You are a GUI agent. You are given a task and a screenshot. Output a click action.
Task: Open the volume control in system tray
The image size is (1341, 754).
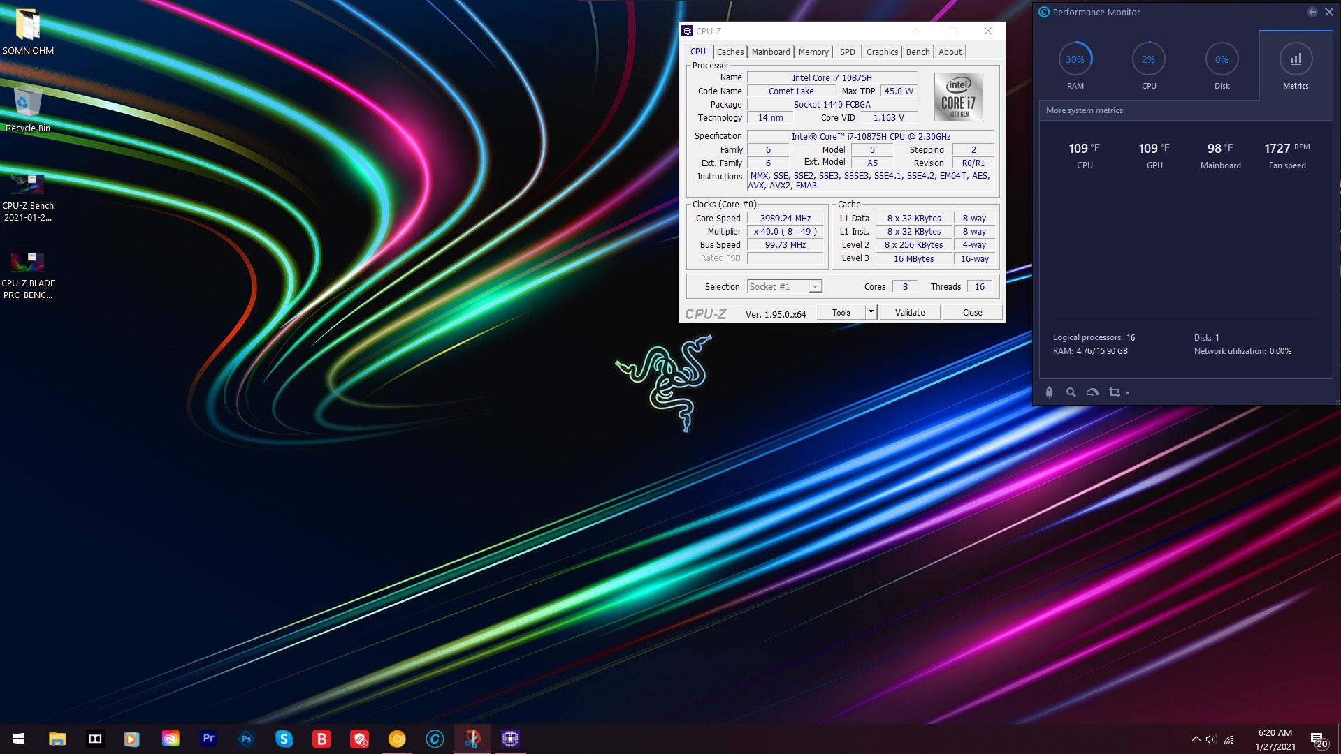click(1211, 739)
